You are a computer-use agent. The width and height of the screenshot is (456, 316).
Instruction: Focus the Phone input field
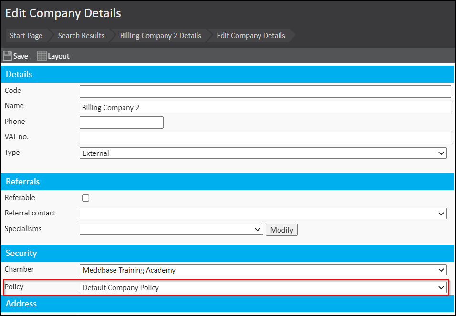pyautogui.click(x=122, y=122)
